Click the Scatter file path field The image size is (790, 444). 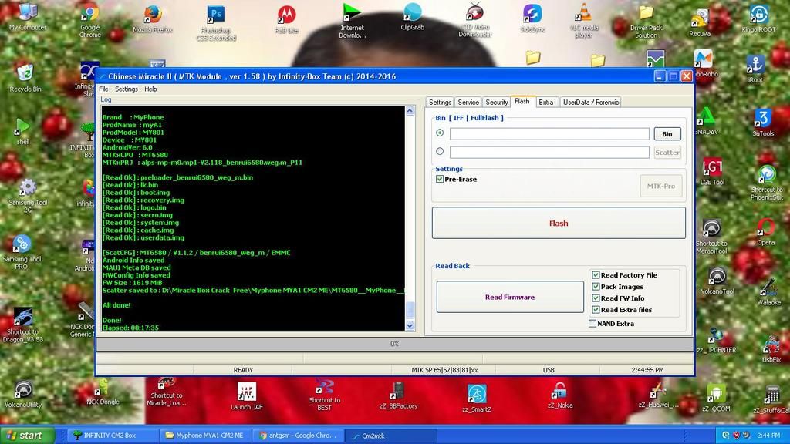[x=549, y=152]
